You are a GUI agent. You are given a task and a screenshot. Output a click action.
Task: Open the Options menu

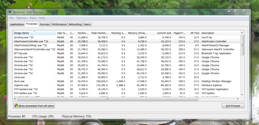(x=21, y=18)
